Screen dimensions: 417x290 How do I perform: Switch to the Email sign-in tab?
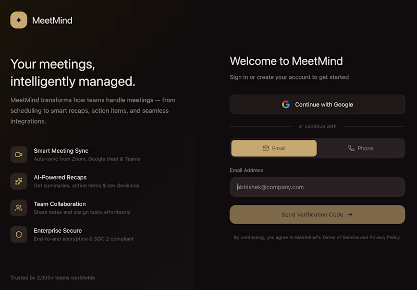click(x=274, y=148)
